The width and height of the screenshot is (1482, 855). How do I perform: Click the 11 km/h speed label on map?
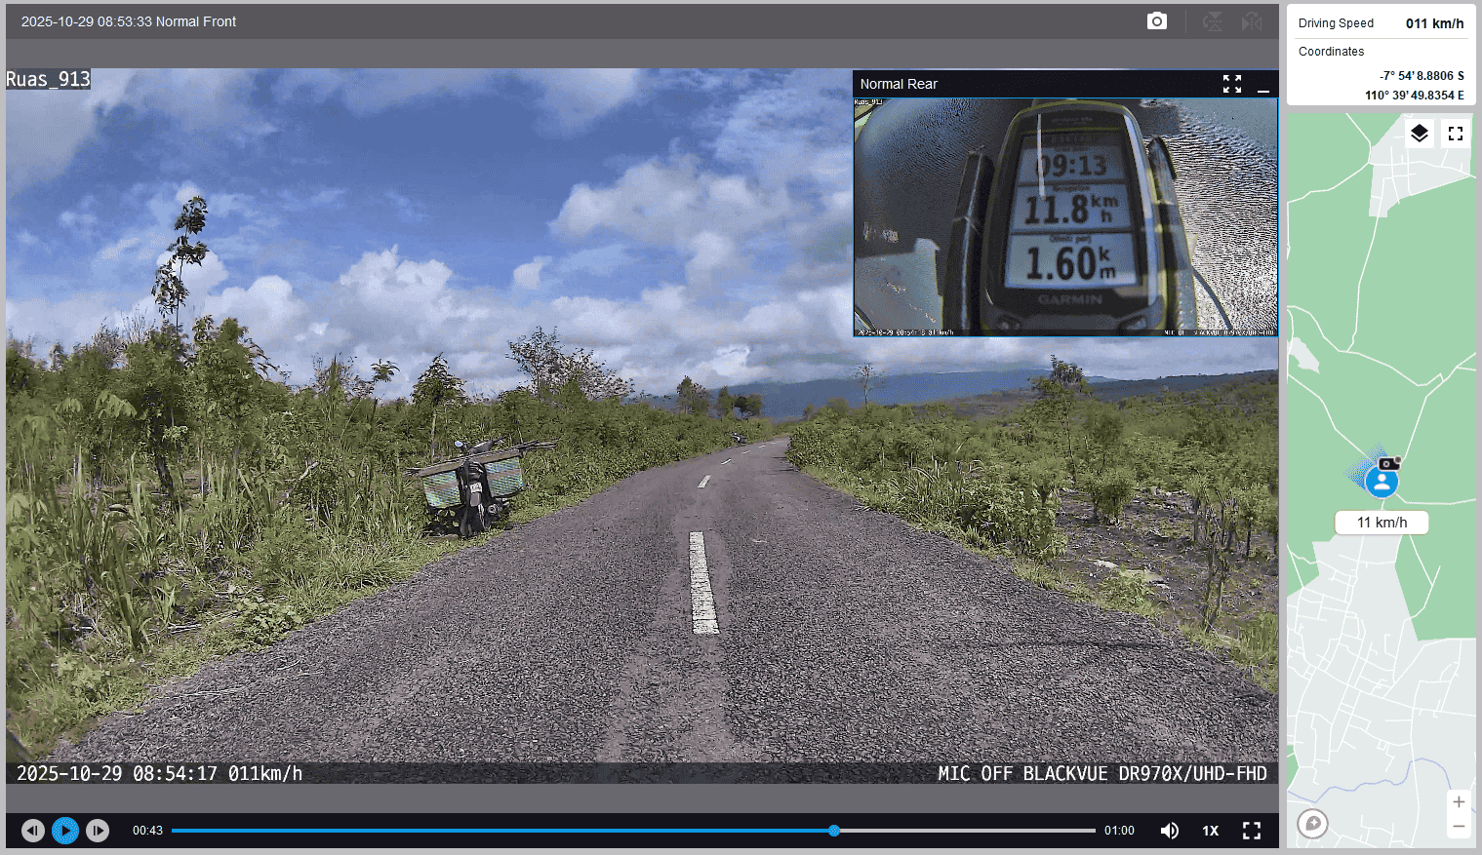tap(1382, 523)
